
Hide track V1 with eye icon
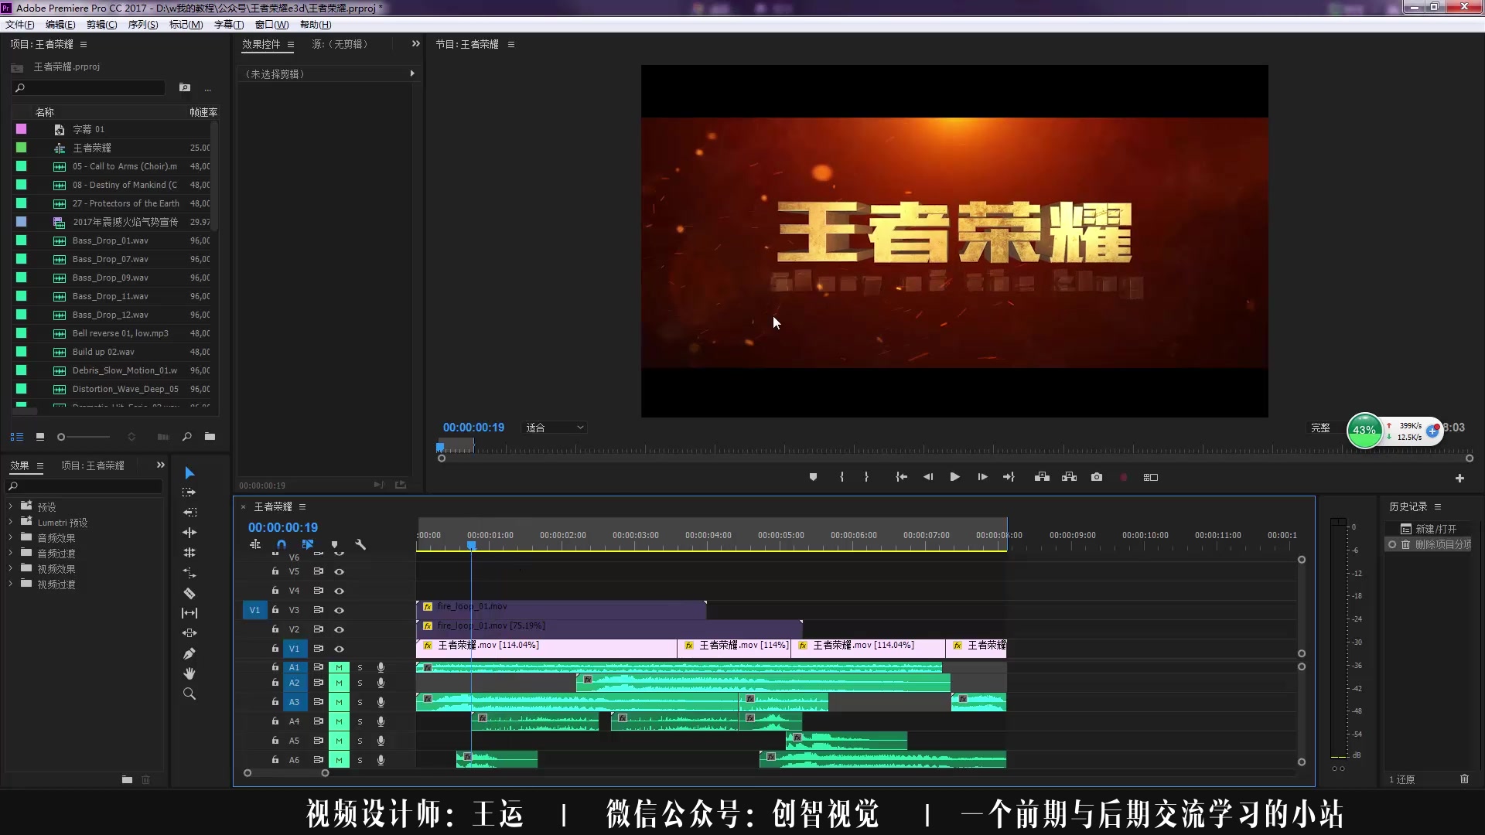(x=339, y=649)
